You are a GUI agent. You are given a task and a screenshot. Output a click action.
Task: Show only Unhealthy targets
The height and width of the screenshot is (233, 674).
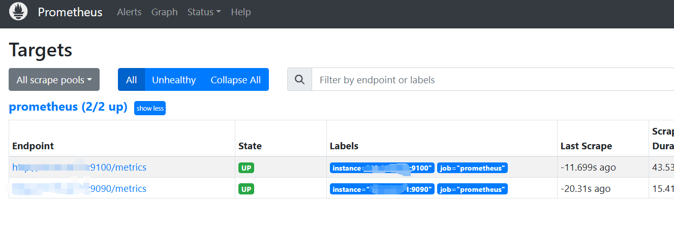pos(174,80)
